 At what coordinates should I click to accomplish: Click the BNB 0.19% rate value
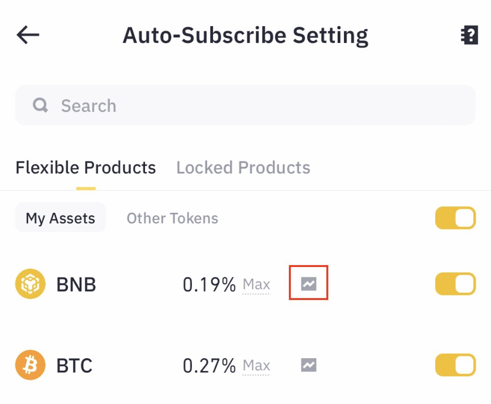tap(209, 284)
